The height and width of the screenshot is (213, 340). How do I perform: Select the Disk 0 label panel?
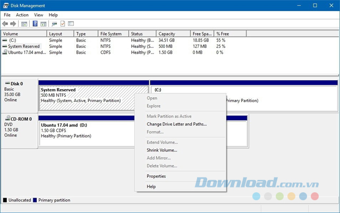click(20, 96)
